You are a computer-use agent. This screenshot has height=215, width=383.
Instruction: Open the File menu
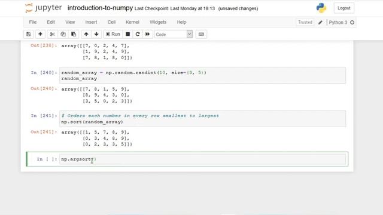pos(33,22)
